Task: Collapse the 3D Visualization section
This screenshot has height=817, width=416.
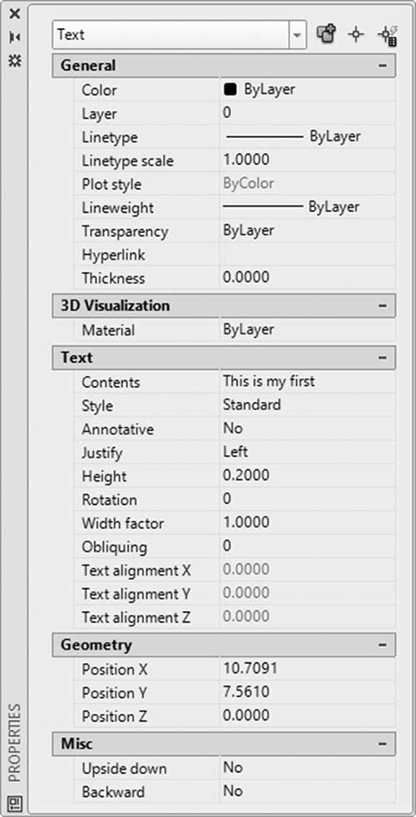Action: click(384, 306)
